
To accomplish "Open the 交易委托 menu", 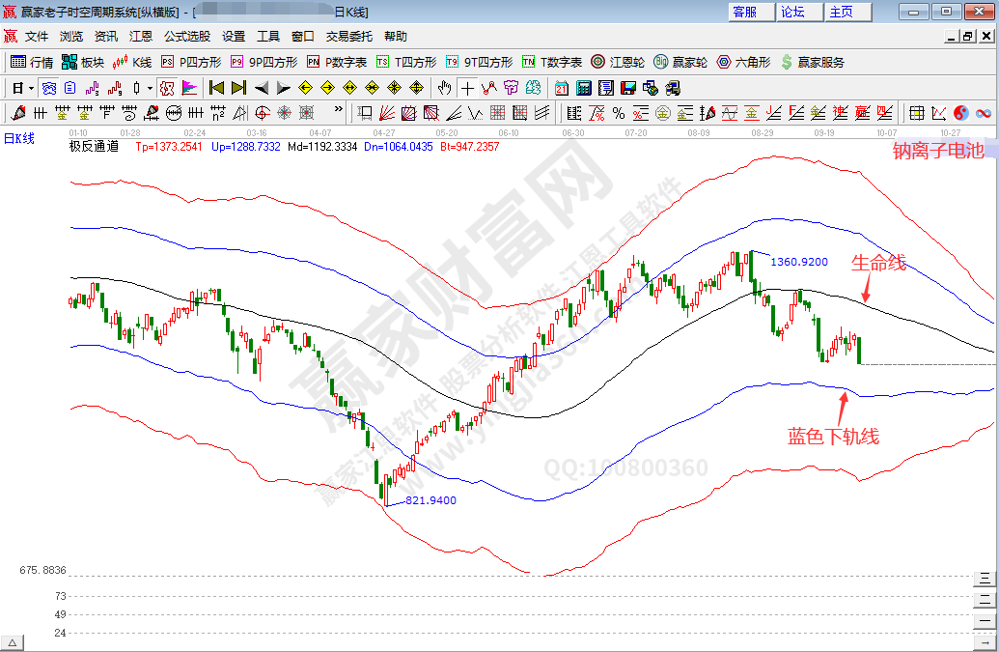I will pos(348,36).
